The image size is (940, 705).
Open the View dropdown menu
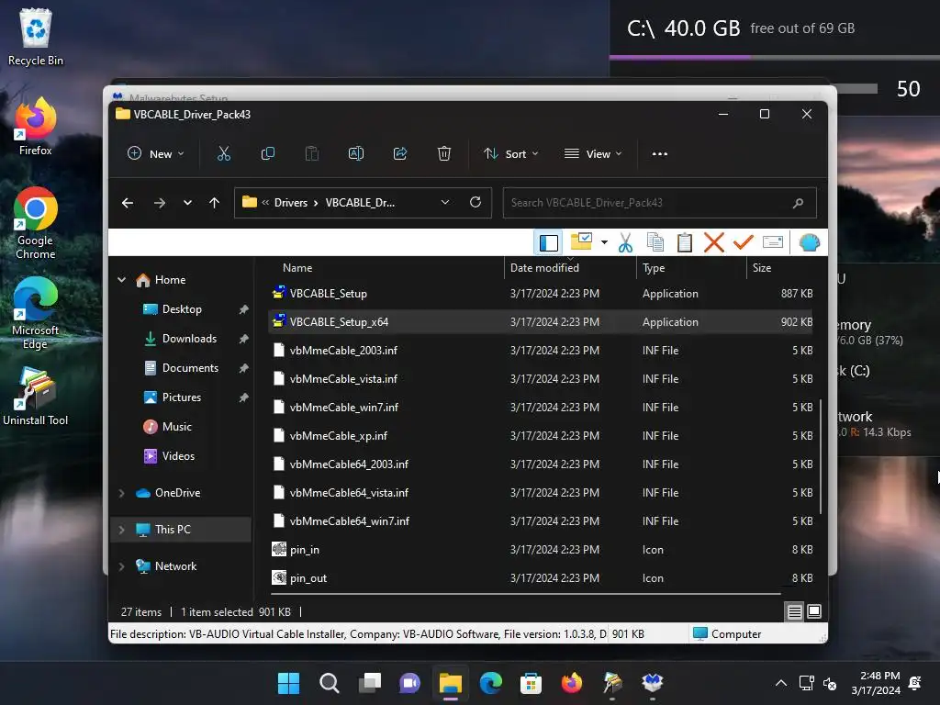pos(594,154)
